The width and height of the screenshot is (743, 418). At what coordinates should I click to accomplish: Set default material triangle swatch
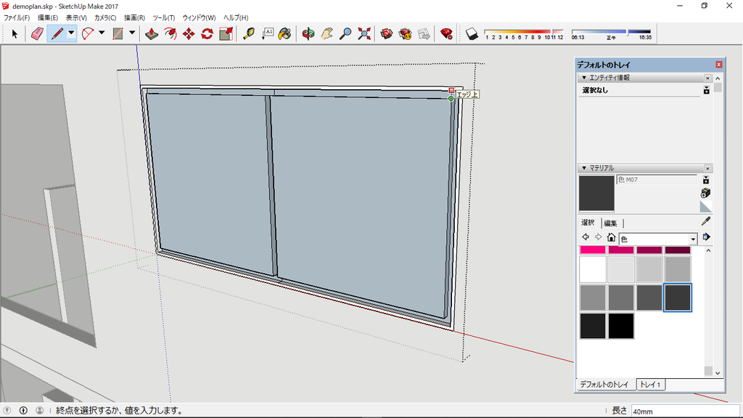click(705, 206)
